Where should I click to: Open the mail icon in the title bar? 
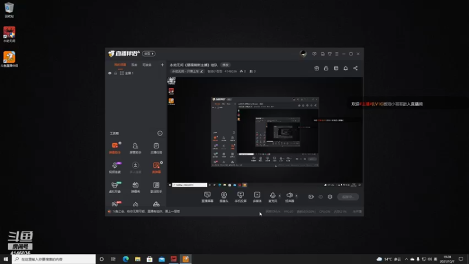click(x=322, y=54)
